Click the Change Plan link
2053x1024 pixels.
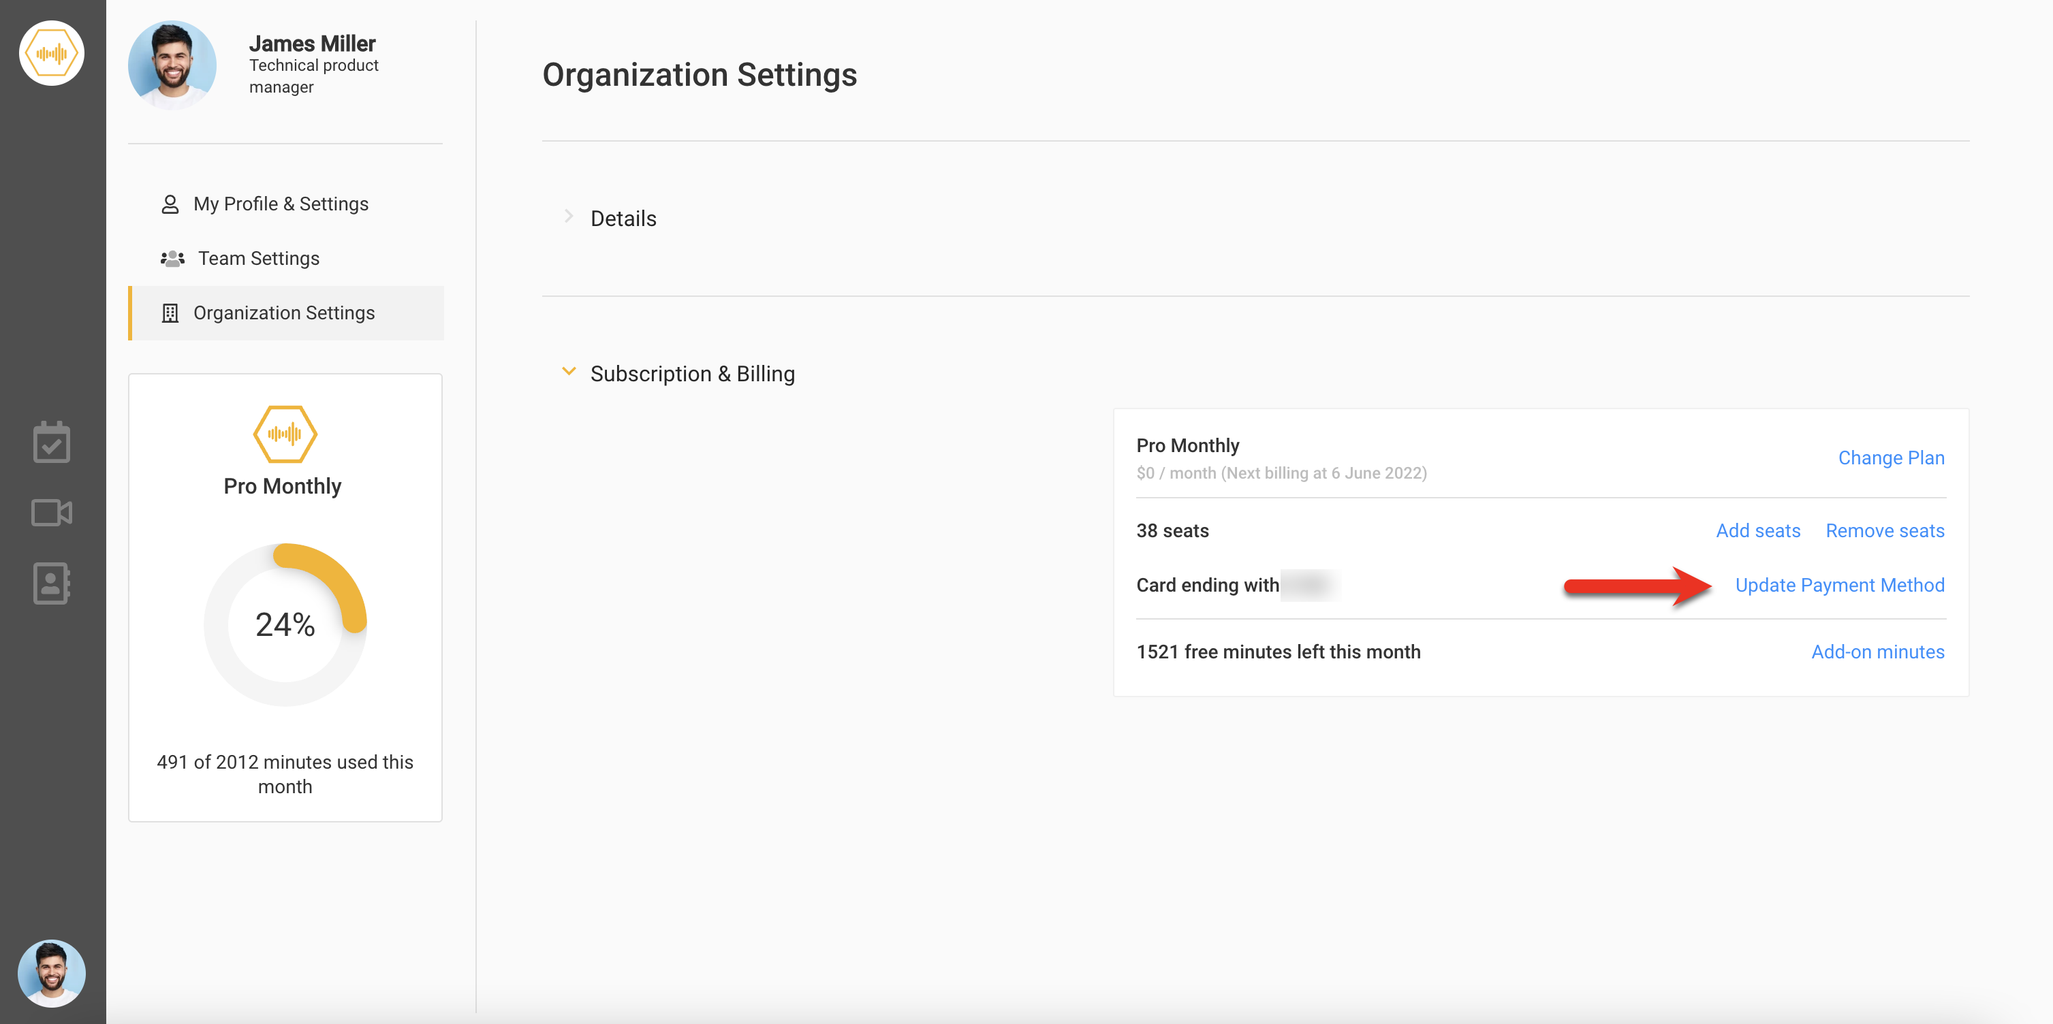[x=1890, y=458]
